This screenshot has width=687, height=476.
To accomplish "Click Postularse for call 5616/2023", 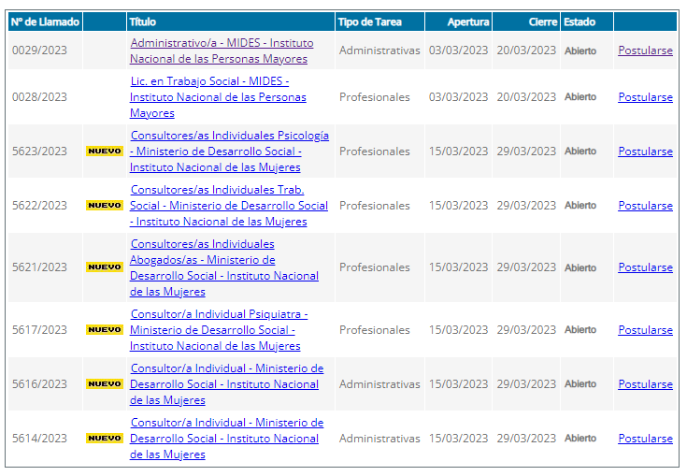I will tap(645, 384).
